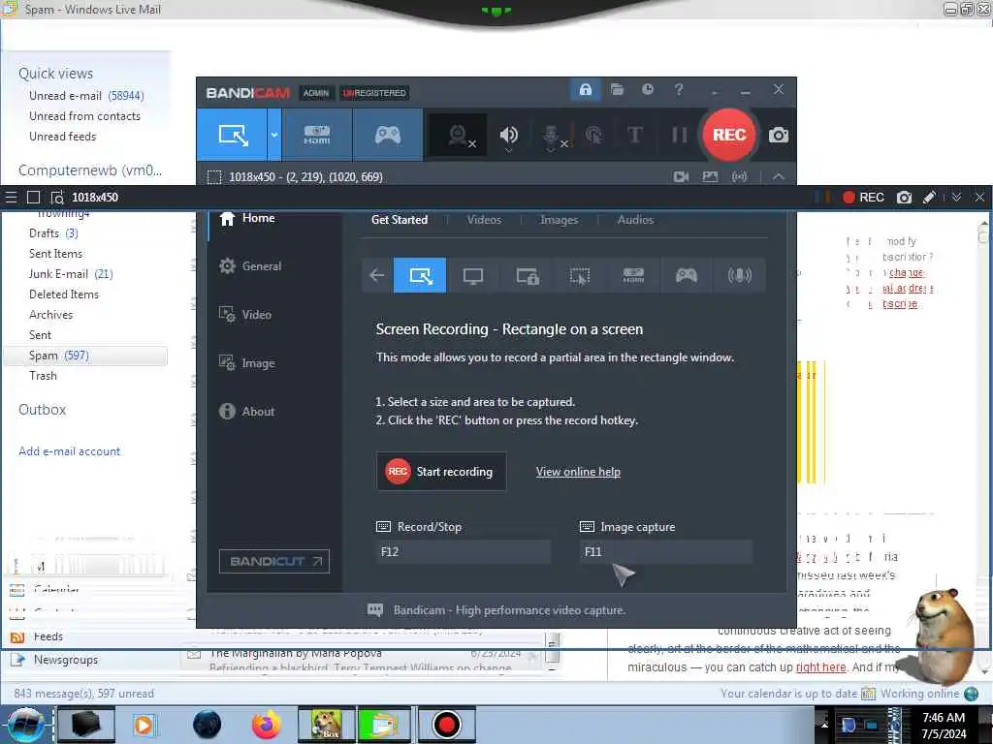Switch to the Images tab
The width and height of the screenshot is (993, 744).
coord(559,220)
